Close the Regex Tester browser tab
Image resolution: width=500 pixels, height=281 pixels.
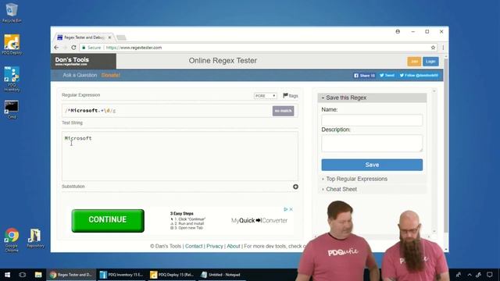coord(109,37)
